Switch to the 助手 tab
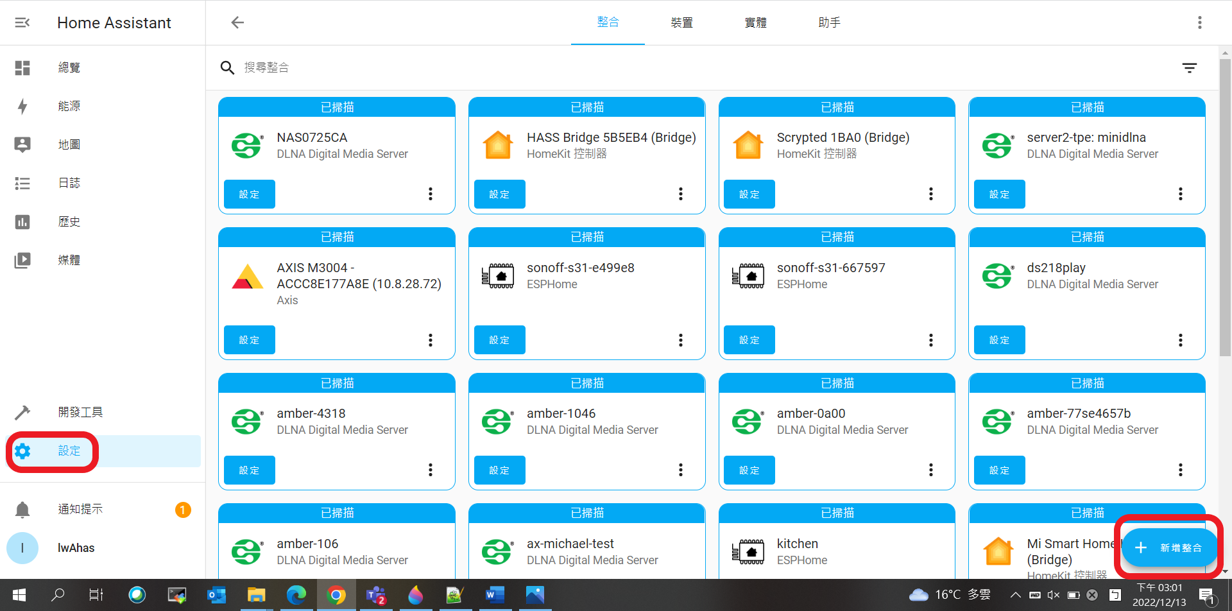Image resolution: width=1232 pixels, height=611 pixels. 829,22
